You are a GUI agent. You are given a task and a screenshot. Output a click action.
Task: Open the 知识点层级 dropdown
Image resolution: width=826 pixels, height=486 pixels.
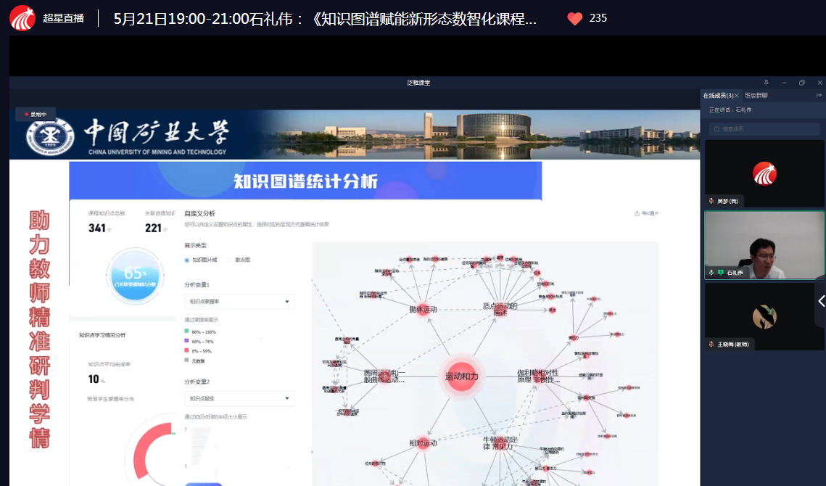(x=239, y=398)
